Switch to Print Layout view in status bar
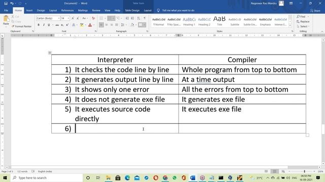The height and width of the screenshot is (182, 325). (275, 171)
